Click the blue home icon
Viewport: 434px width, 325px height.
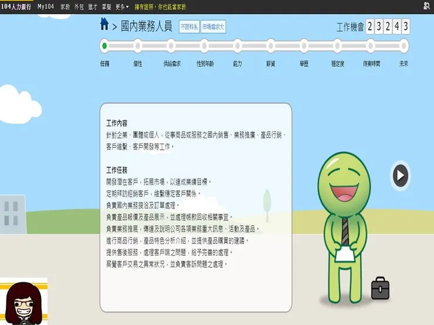(104, 24)
